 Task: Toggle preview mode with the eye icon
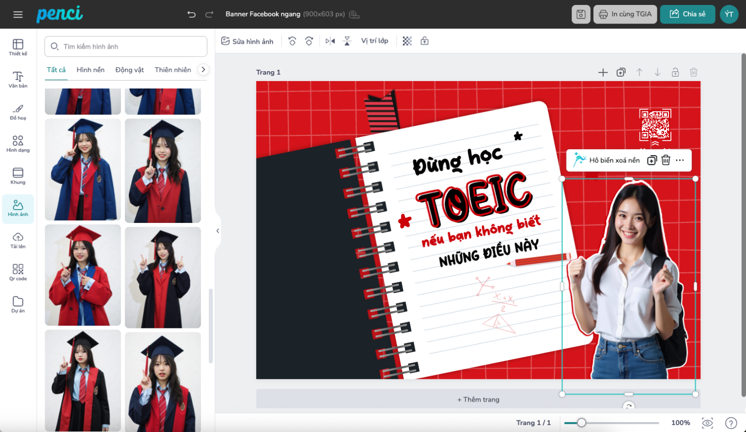click(x=707, y=423)
